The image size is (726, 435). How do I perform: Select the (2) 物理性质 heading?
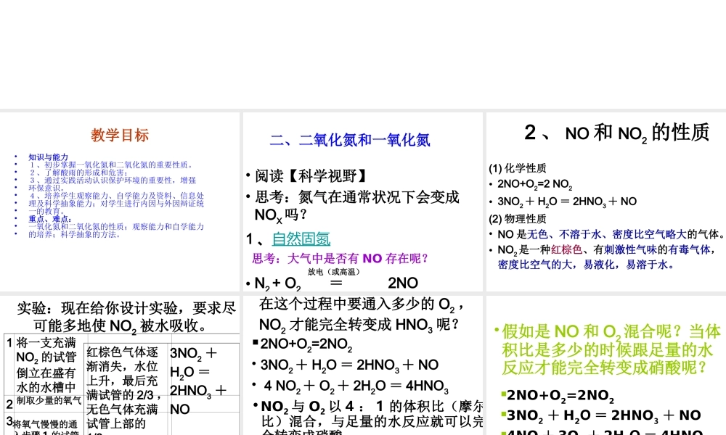[x=518, y=219]
